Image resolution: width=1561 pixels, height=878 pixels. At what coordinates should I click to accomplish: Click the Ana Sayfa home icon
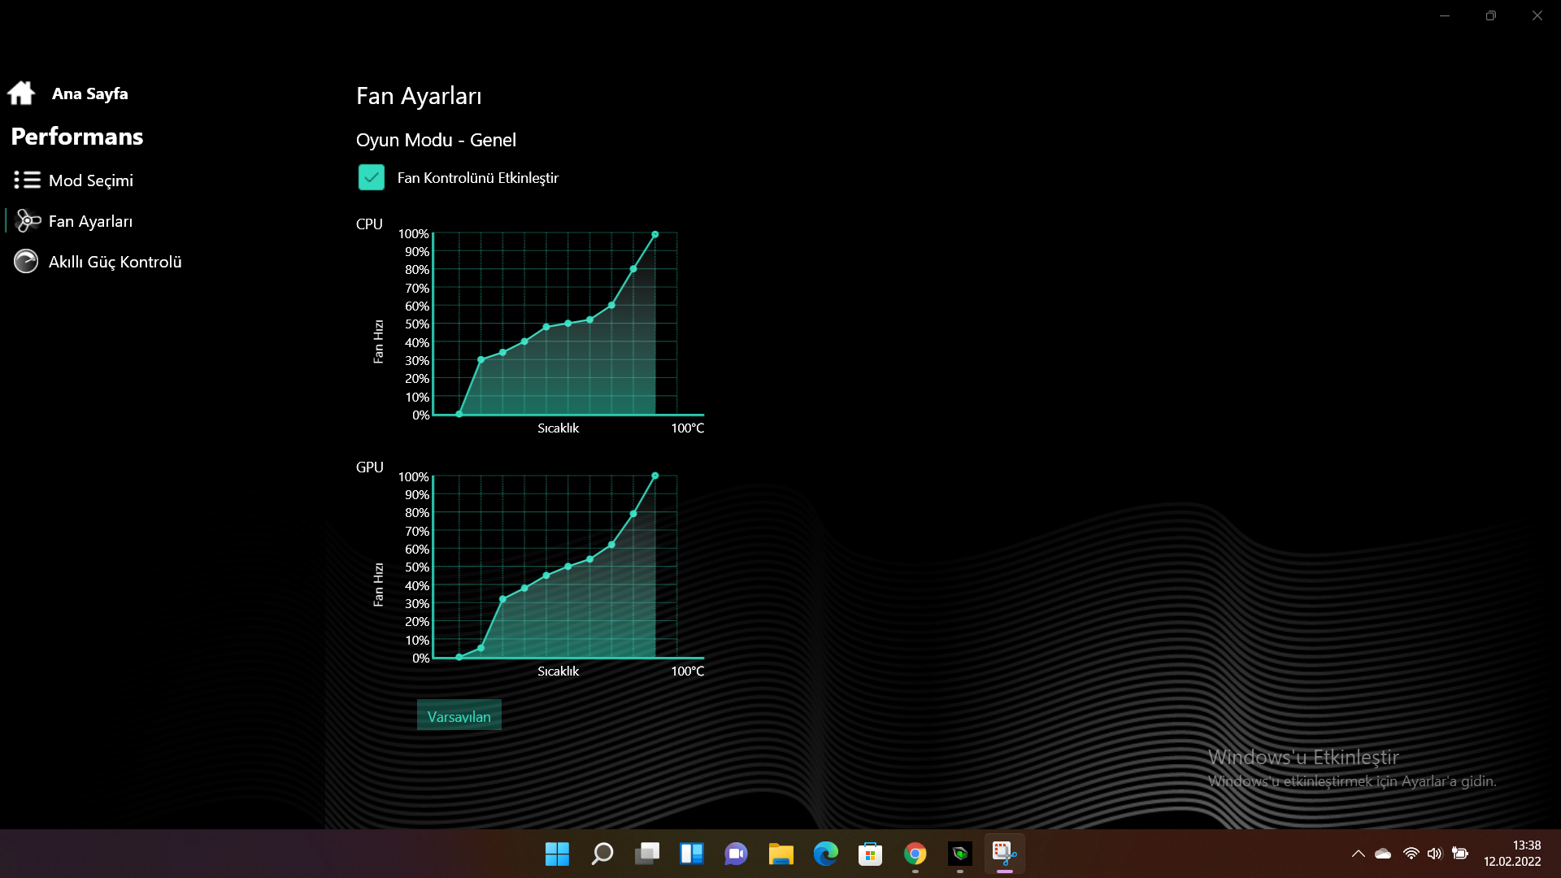click(x=21, y=93)
